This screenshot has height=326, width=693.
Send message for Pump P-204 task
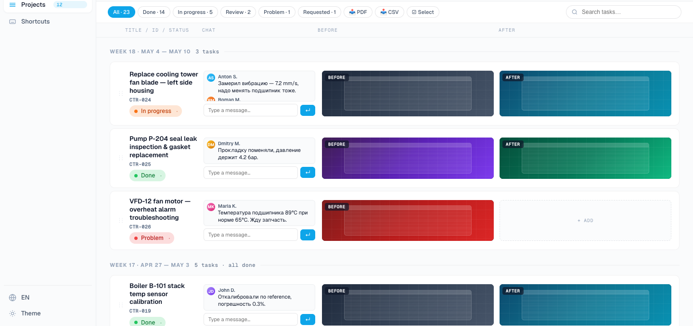[308, 172]
